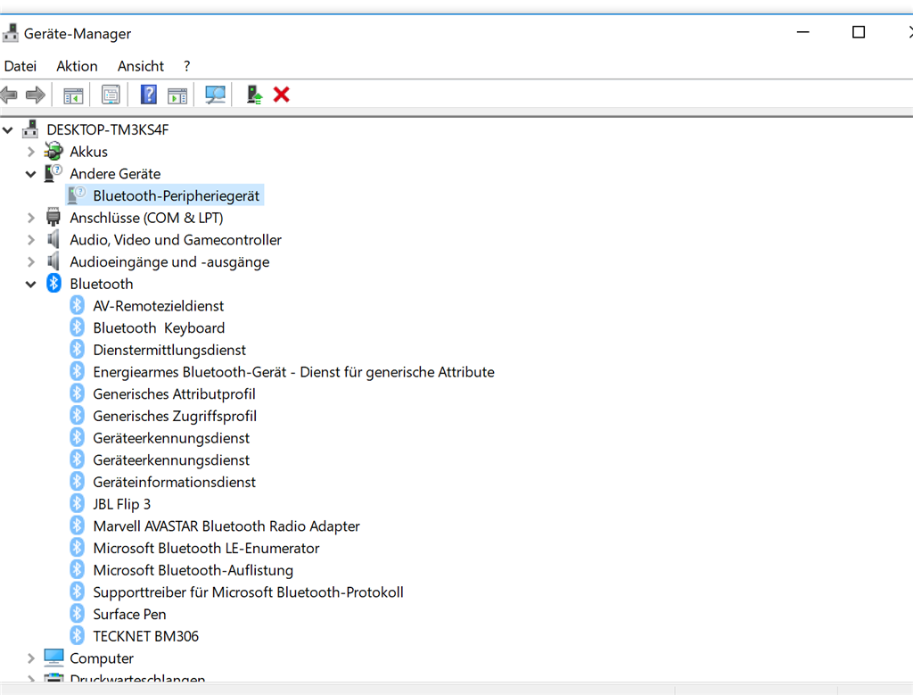913x695 pixels.
Task: Click the blue Help question mark icon
Action: [149, 95]
